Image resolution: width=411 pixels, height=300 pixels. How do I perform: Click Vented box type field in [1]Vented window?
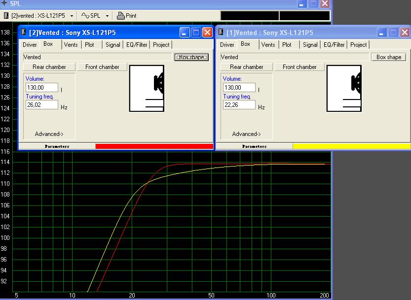point(295,57)
